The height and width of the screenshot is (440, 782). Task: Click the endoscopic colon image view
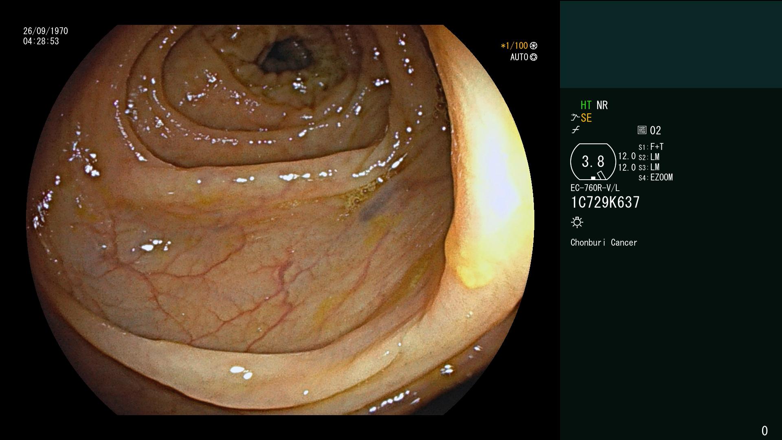(280, 220)
